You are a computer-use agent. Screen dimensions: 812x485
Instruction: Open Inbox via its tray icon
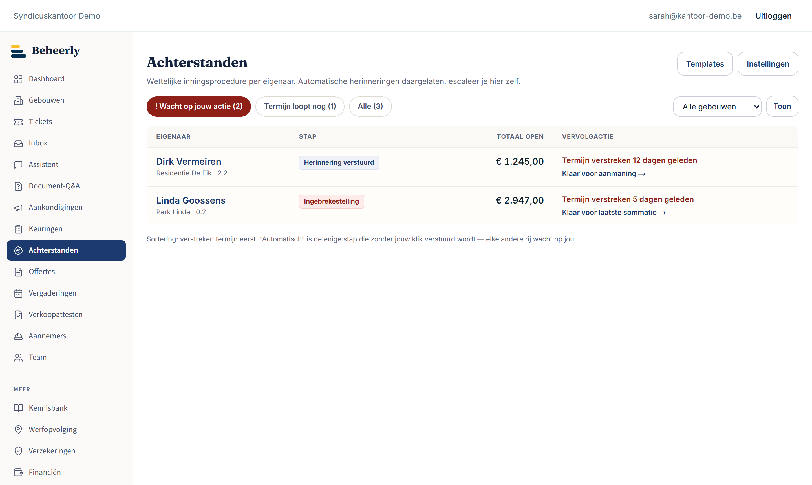click(x=18, y=143)
